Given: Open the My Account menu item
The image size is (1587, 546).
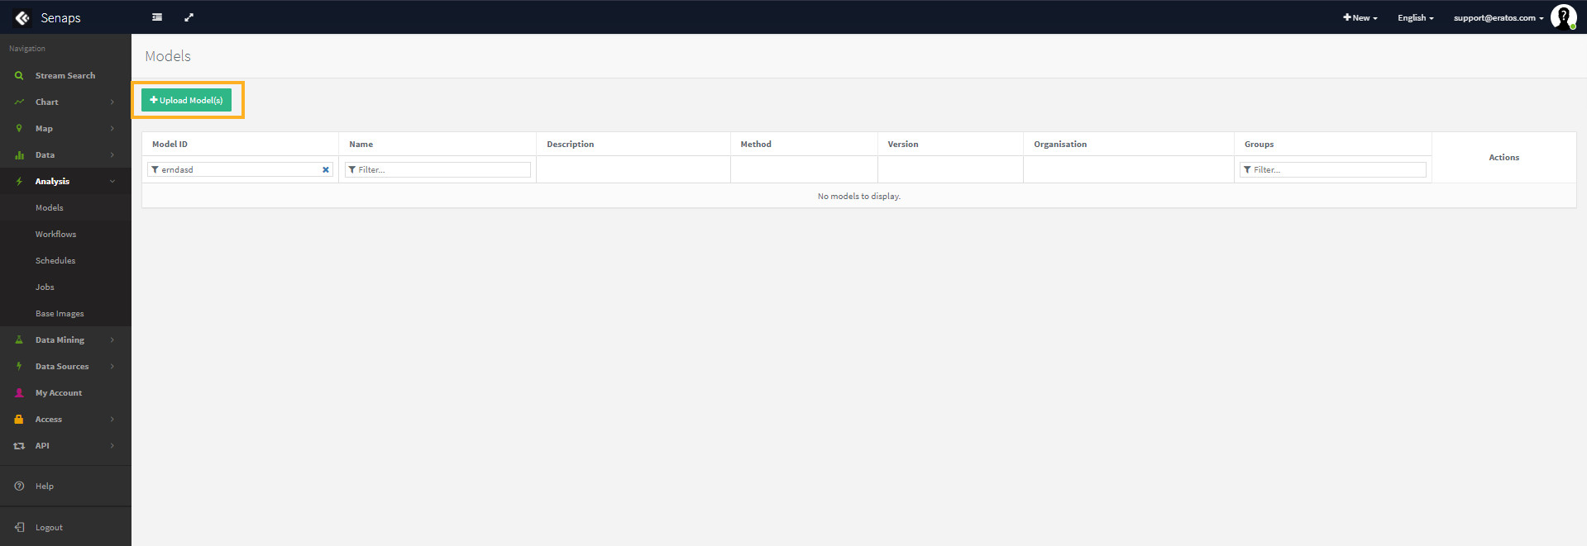Looking at the screenshot, I should point(59,392).
